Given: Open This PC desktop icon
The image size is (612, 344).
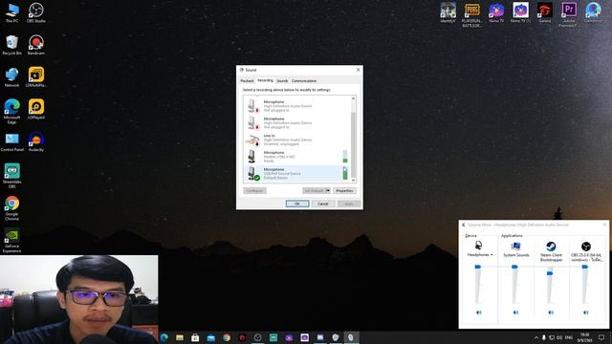Looking at the screenshot, I should (x=11, y=12).
